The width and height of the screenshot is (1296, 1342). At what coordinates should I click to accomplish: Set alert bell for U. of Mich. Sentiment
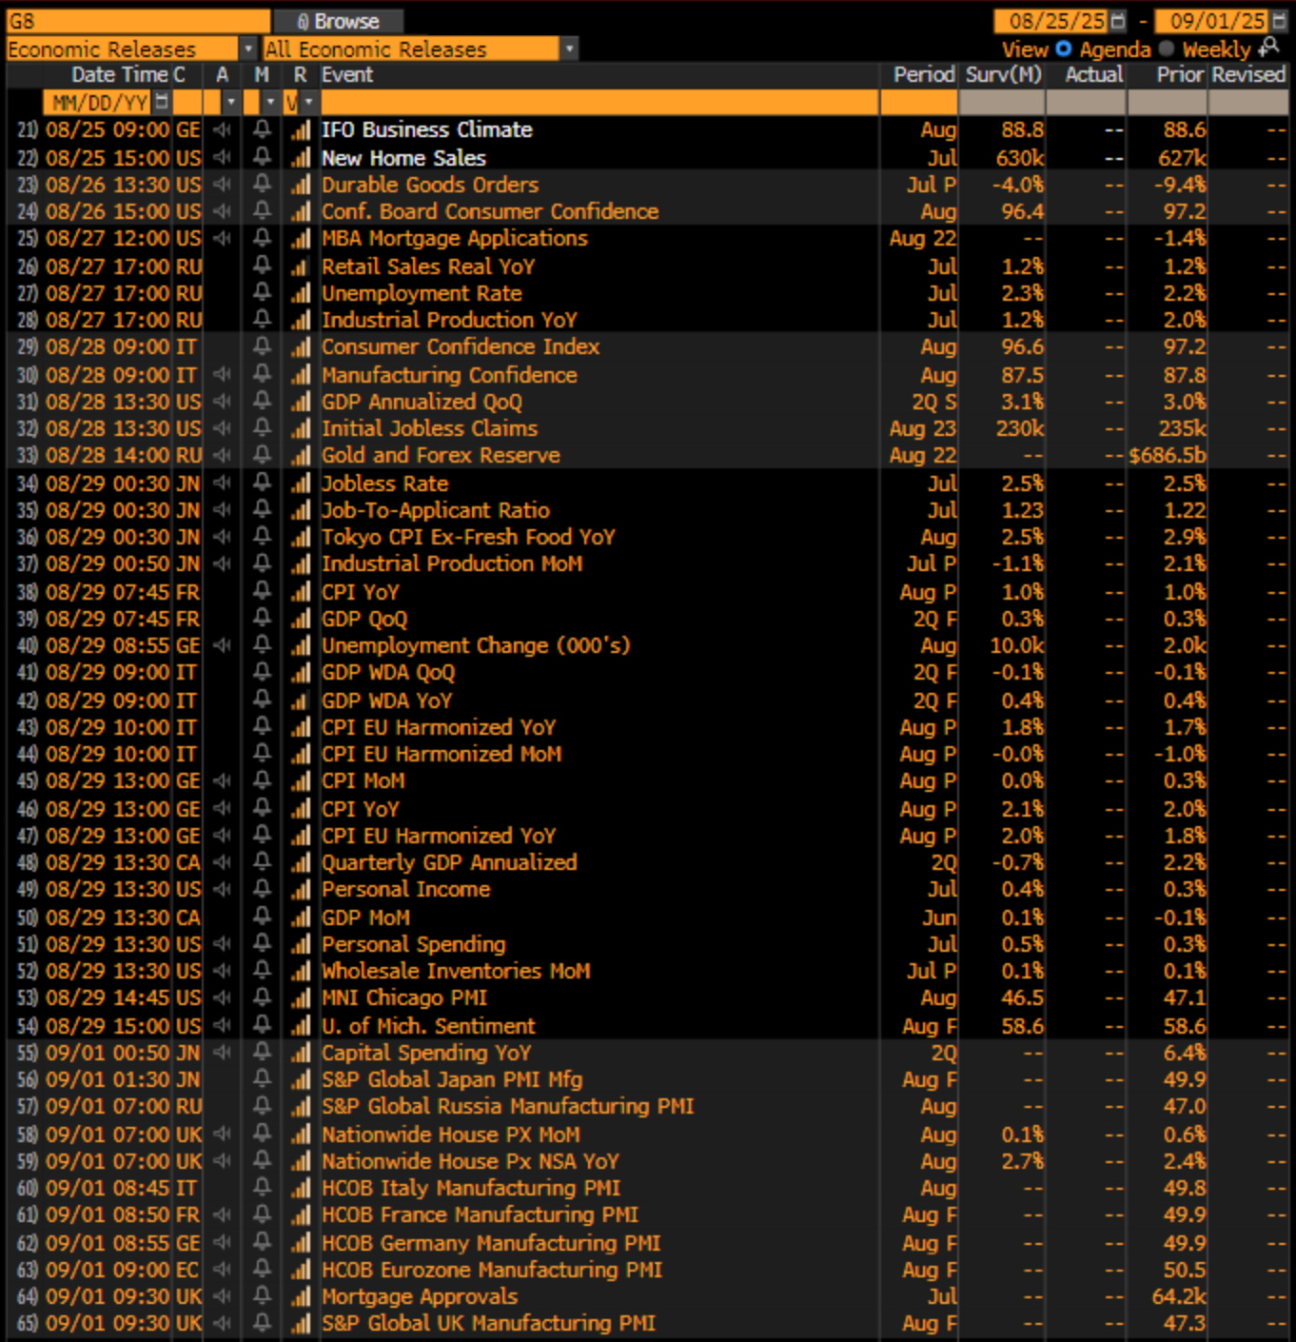(x=262, y=1026)
